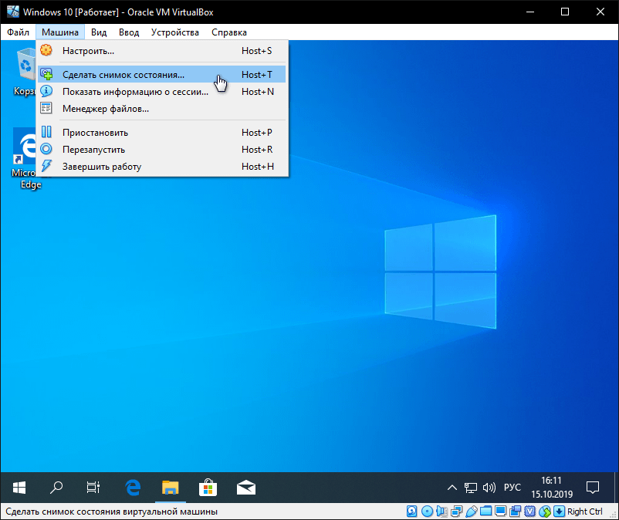The height and width of the screenshot is (520, 619).
Task: Click the hard disk activity status icon
Action: click(x=413, y=512)
